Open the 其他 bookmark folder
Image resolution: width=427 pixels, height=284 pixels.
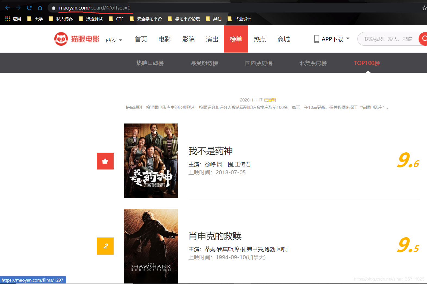(214, 19)
